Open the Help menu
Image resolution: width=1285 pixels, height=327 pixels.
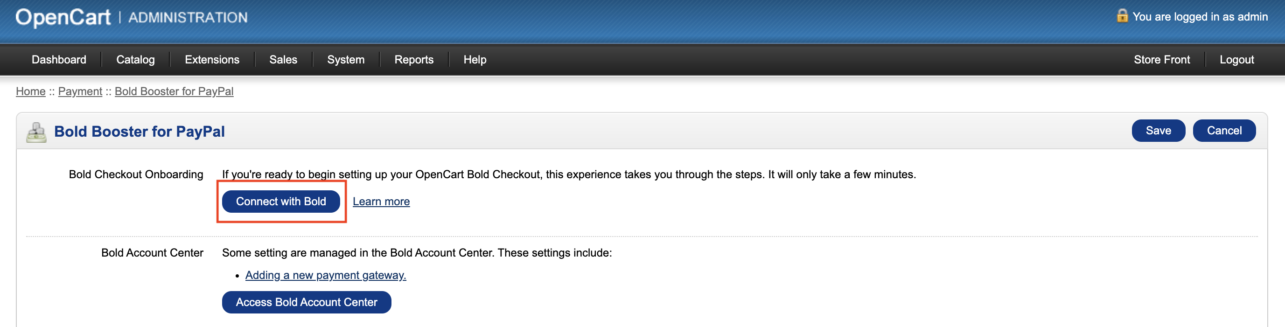pos(475,59)
